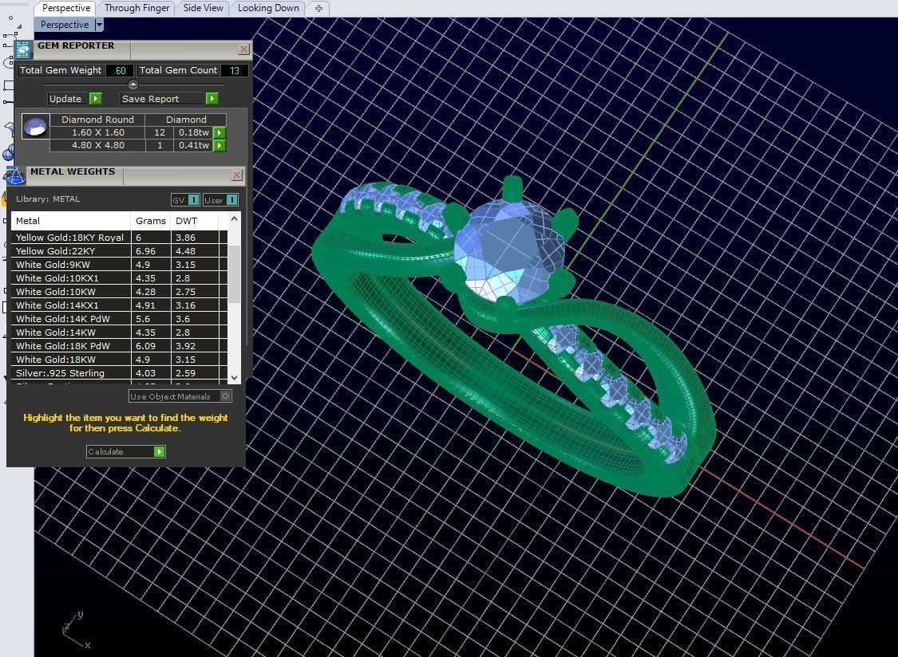Select the White Gold:18KW row

point(119,360)
